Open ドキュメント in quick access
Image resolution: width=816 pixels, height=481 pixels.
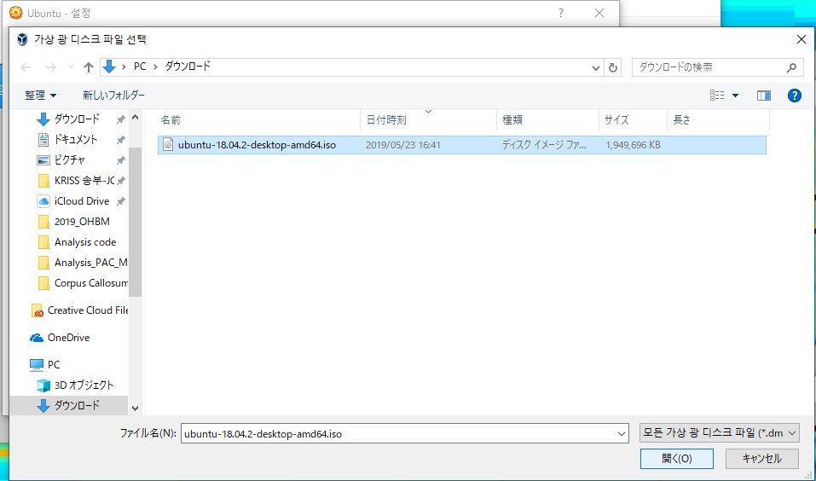point(75,140)
